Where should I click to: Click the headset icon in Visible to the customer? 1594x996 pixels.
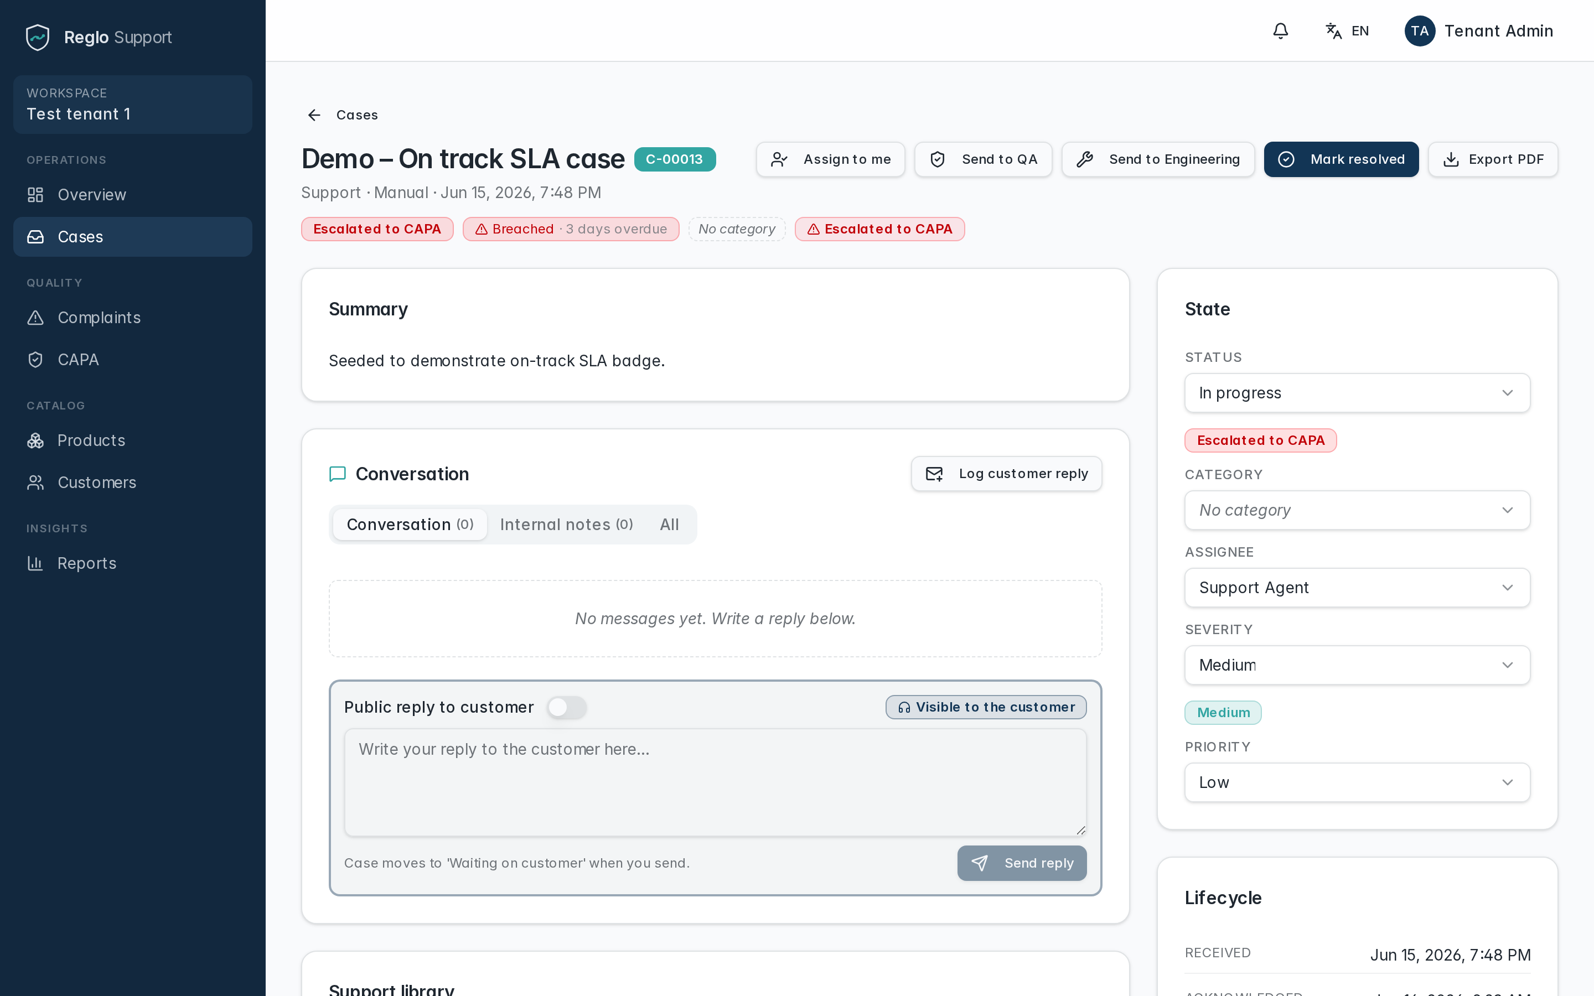904,708
